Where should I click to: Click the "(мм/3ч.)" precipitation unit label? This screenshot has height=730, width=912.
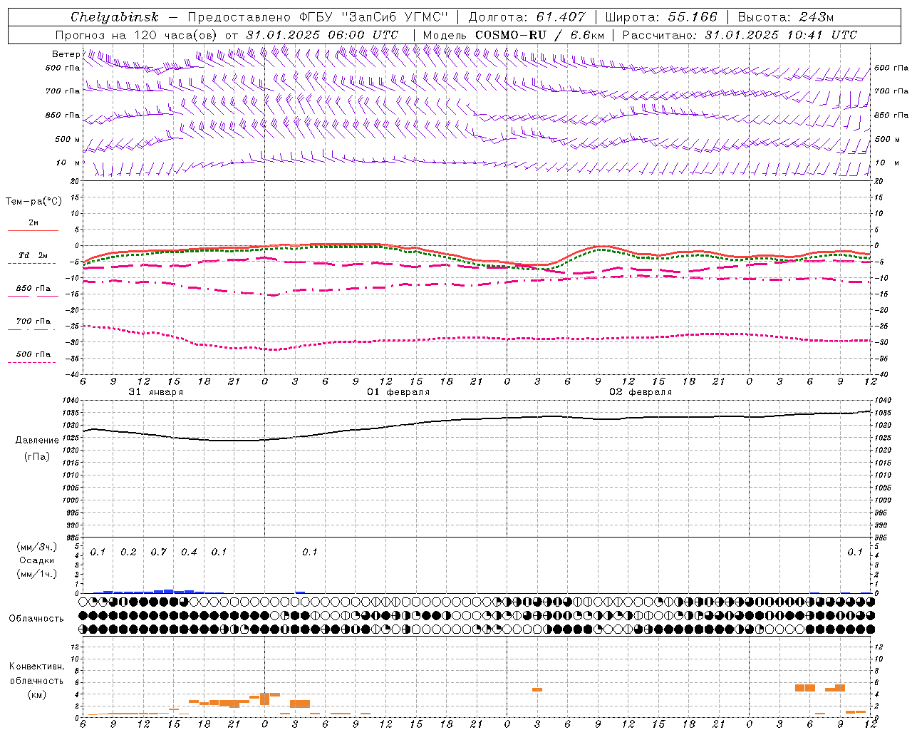[37, 547]
